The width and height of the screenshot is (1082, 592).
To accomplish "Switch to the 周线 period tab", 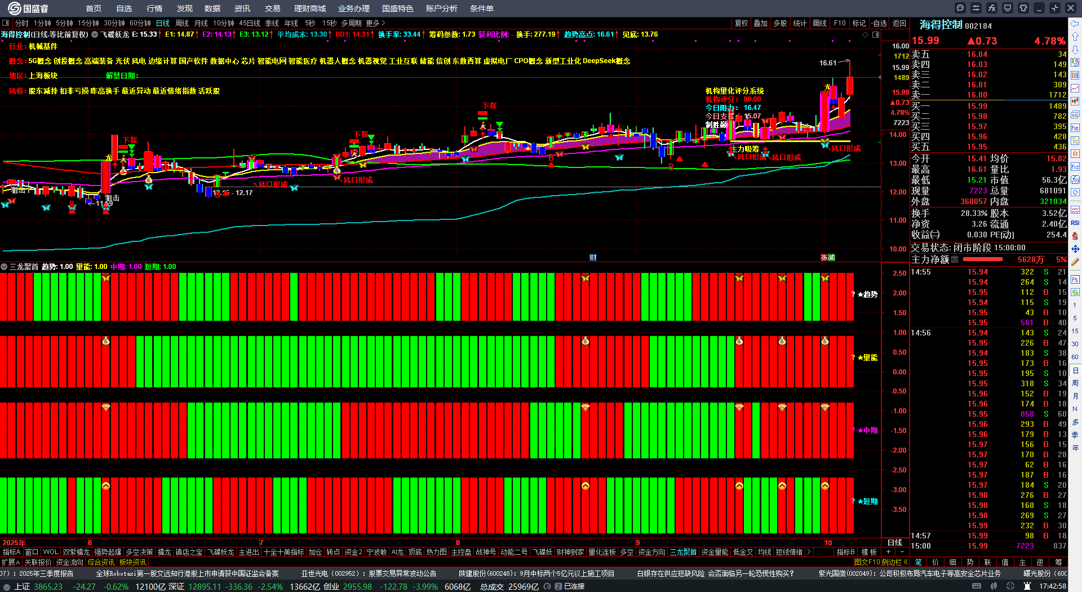I will (182, 23).
